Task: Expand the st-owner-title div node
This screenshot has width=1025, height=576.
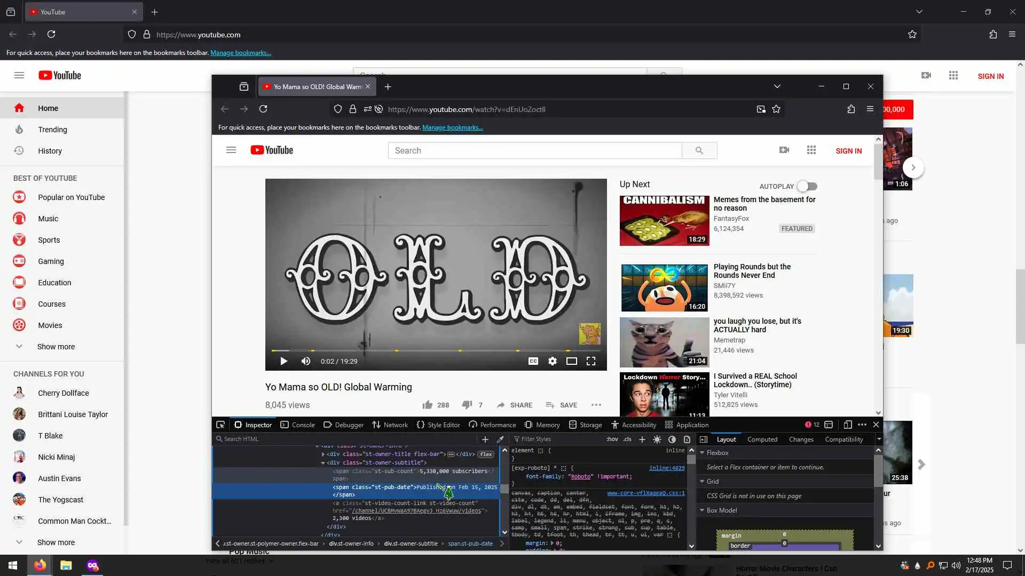Action: click(323, 454)
